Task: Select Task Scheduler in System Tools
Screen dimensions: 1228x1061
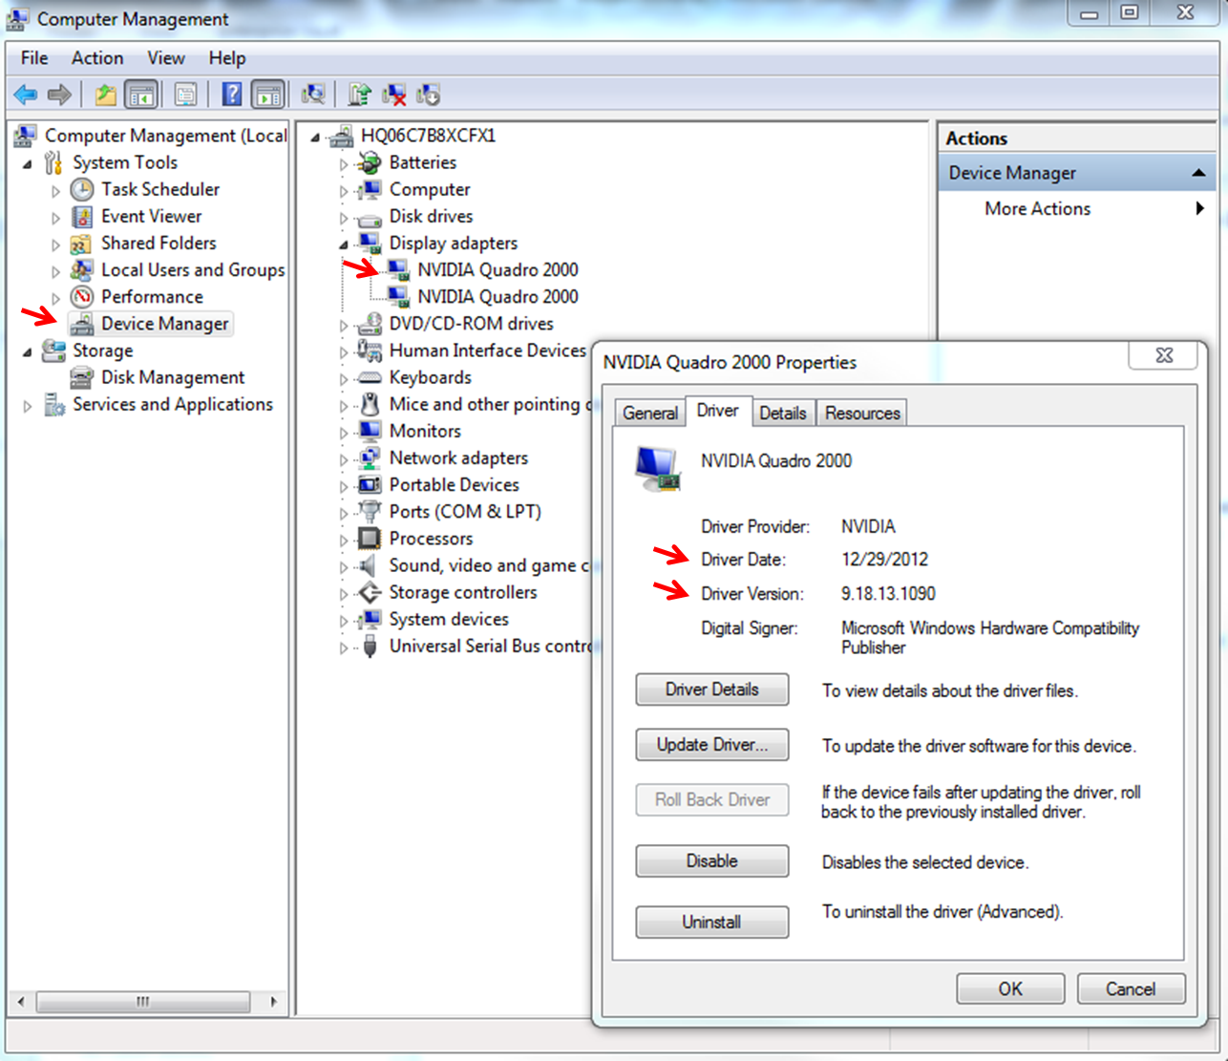Action: 160,189
